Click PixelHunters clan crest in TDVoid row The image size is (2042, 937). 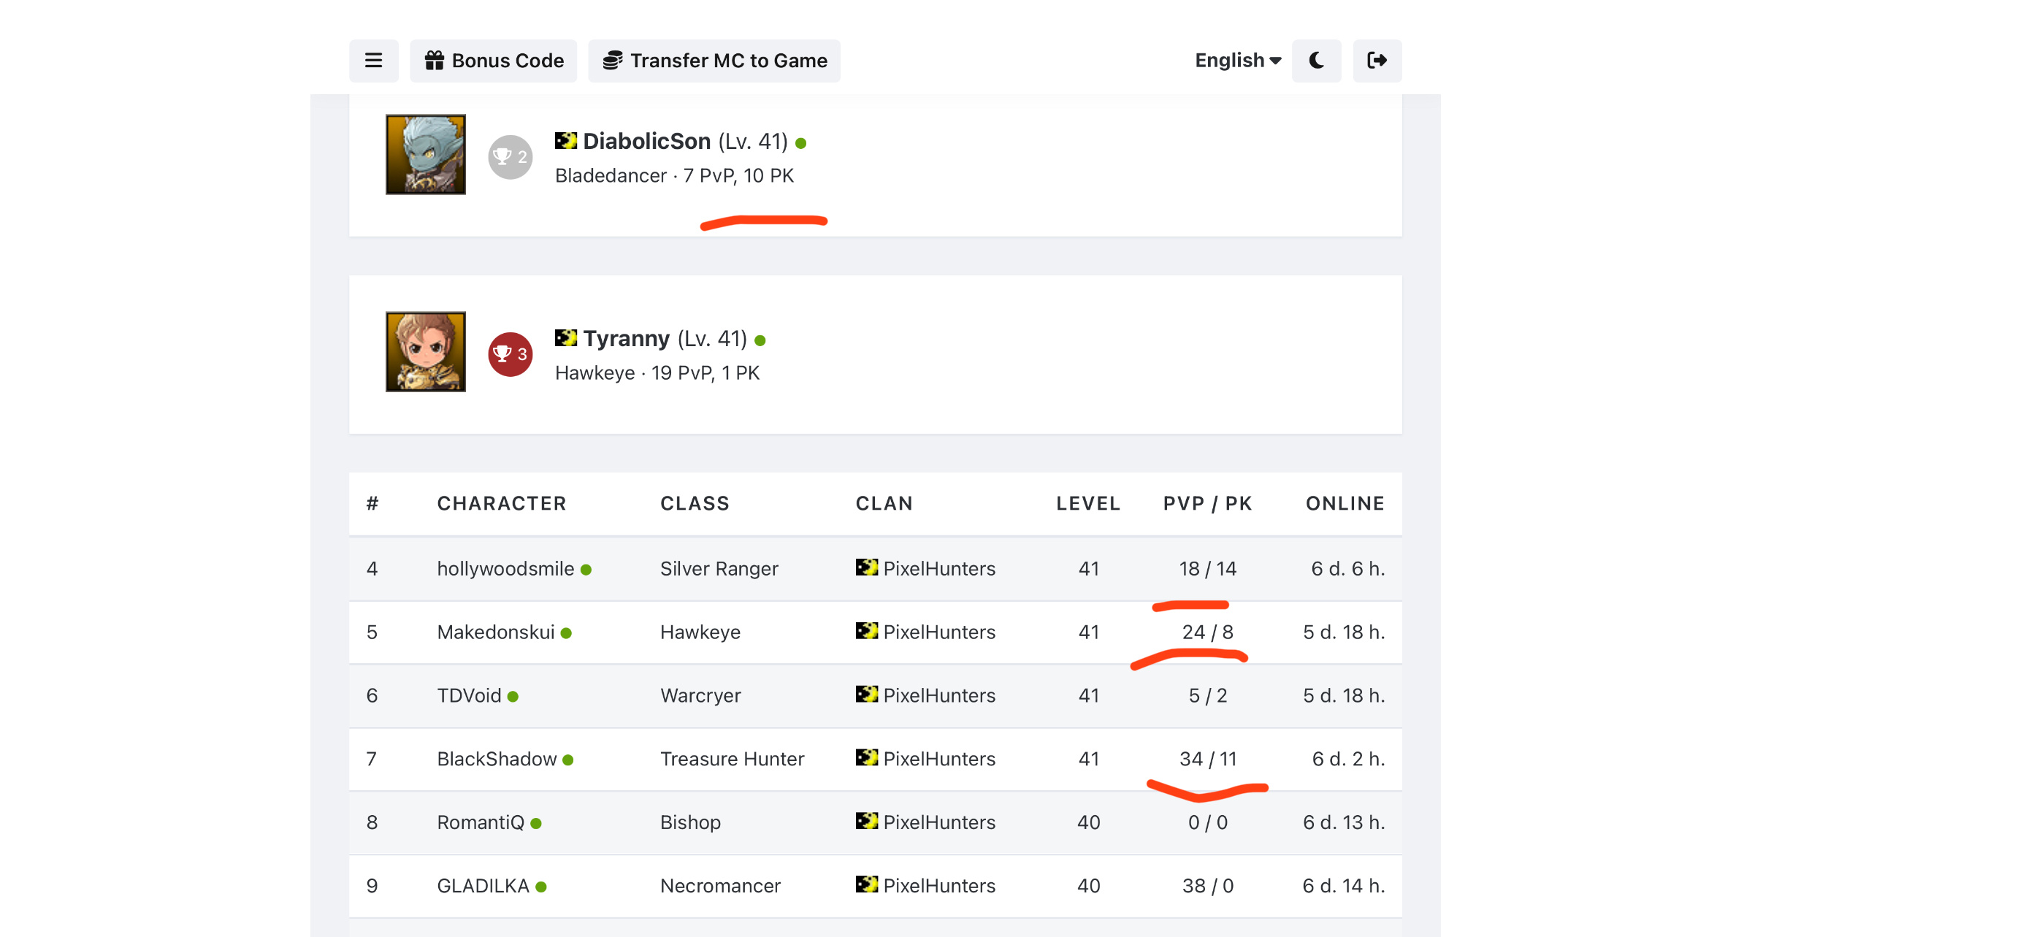[865, 694]
